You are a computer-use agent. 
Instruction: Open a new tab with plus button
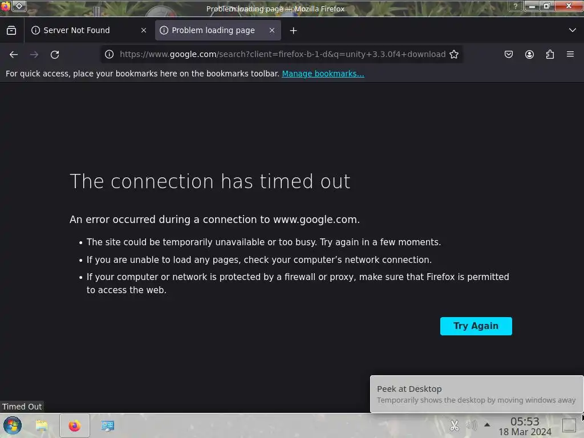[294, 31]
